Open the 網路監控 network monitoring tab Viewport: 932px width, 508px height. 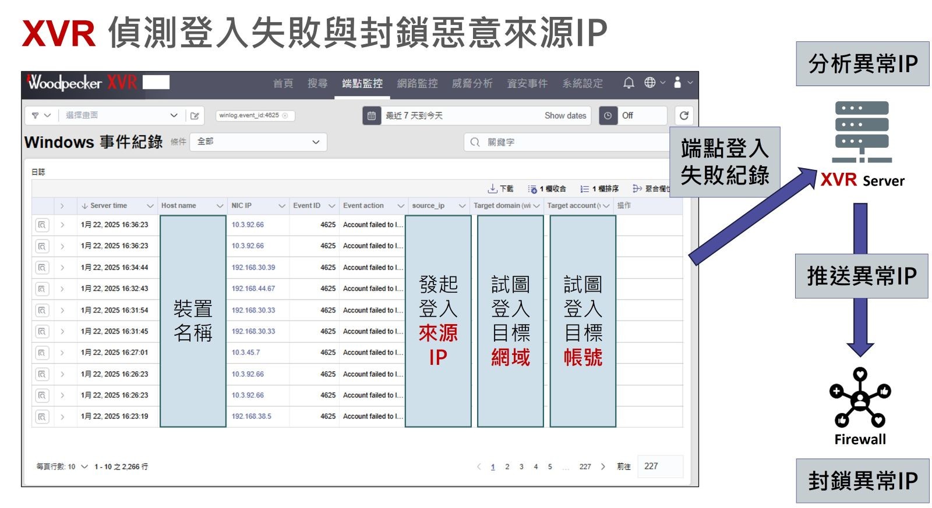pyautogui.click(x=417, y=83)
